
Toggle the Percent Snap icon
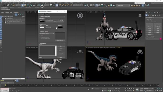tap(65, 5)
